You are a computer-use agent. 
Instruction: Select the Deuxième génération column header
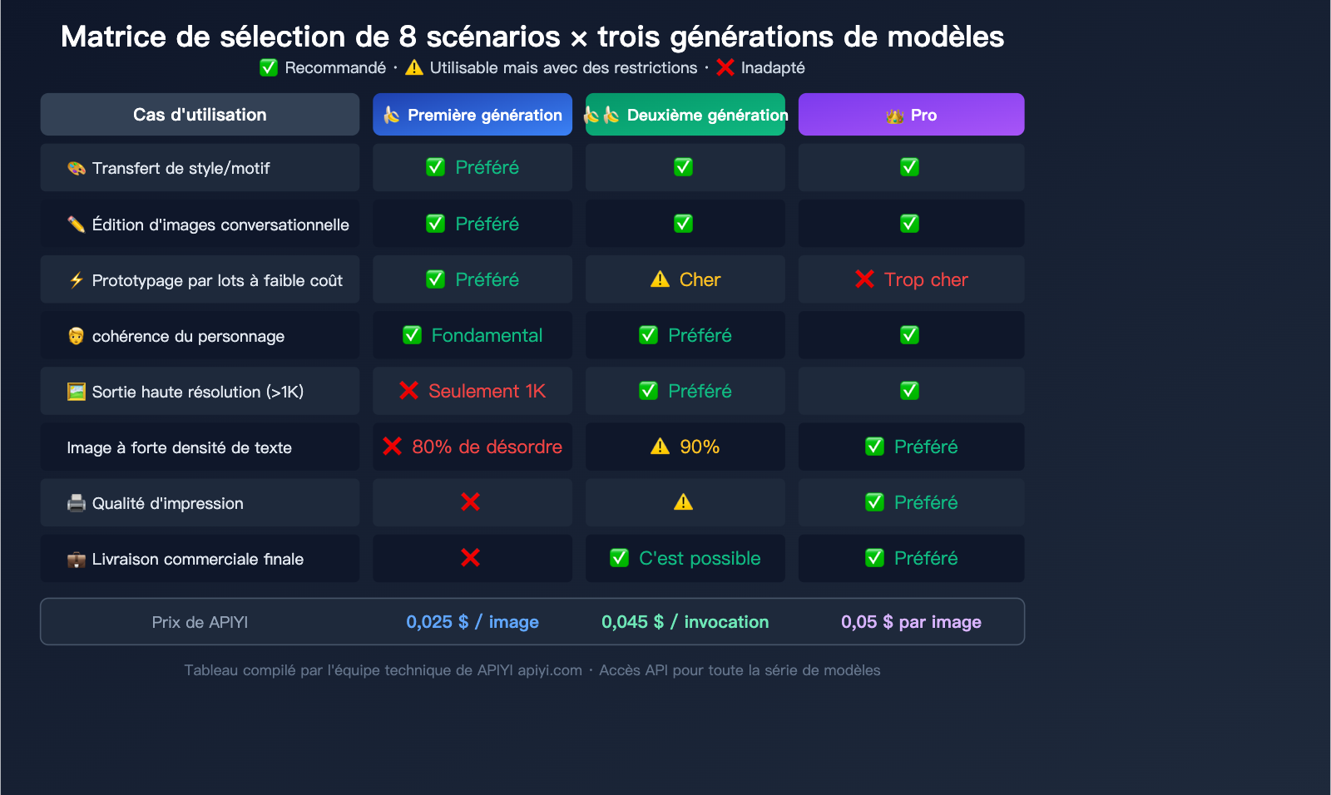685,115
